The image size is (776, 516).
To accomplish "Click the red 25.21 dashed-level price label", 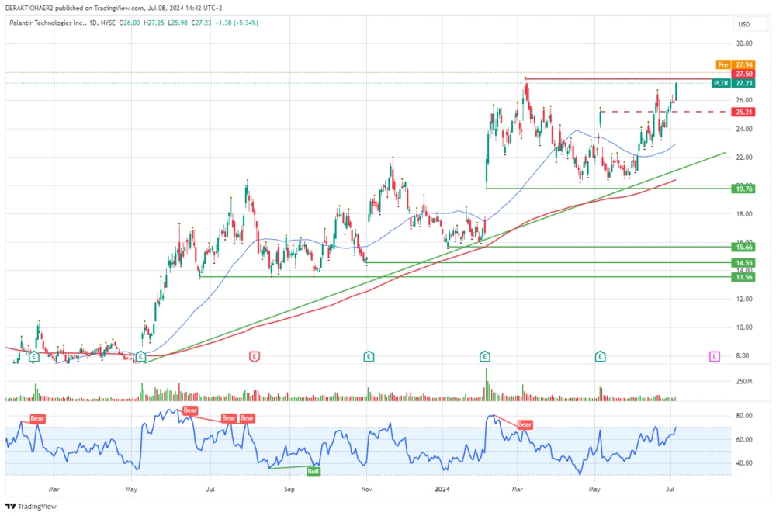I will pos(743,112).
